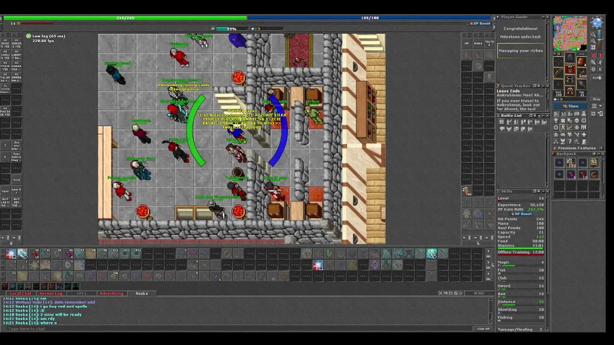The width and height of the screenshot is (614, 345).
Task: Zoom out the minimap
Action: tap(593, 34)
